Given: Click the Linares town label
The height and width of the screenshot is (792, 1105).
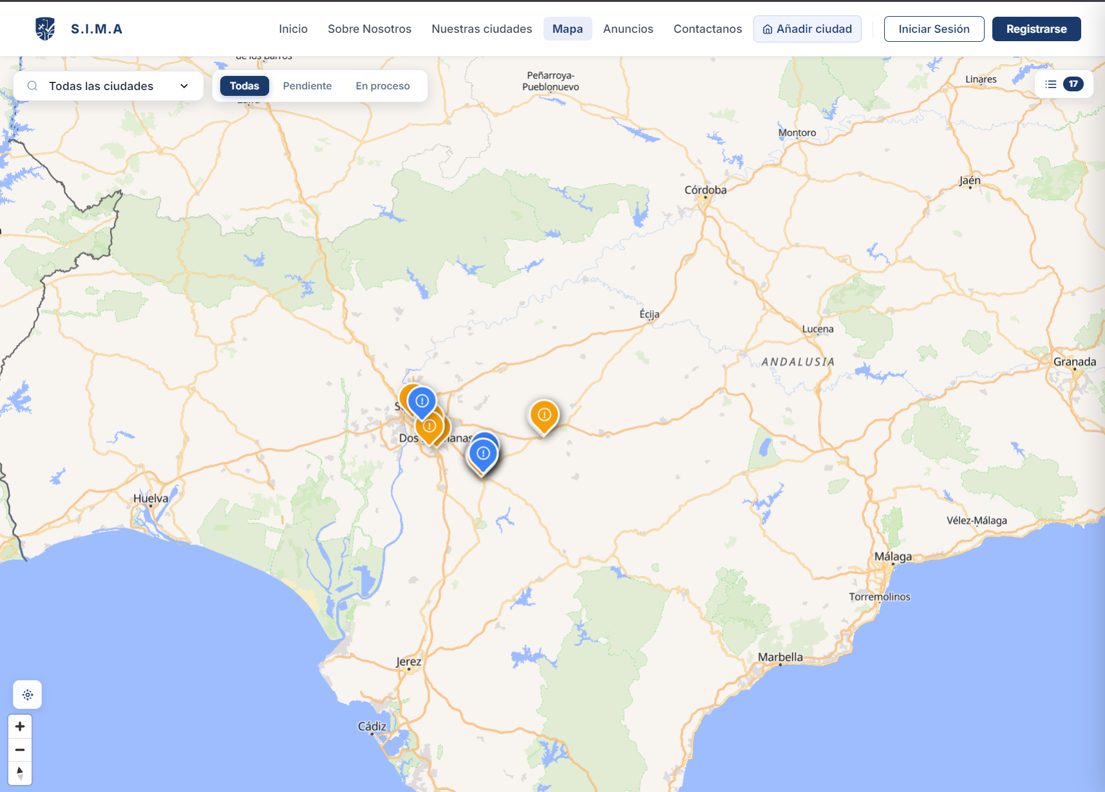Looking at the screenshot, I should click(981, 80).
